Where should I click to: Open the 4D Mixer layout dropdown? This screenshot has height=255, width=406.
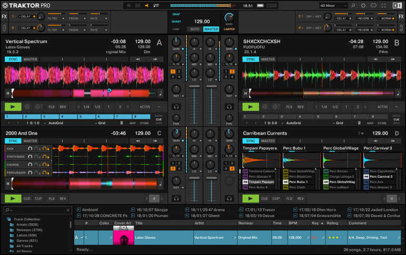[331, 5]
